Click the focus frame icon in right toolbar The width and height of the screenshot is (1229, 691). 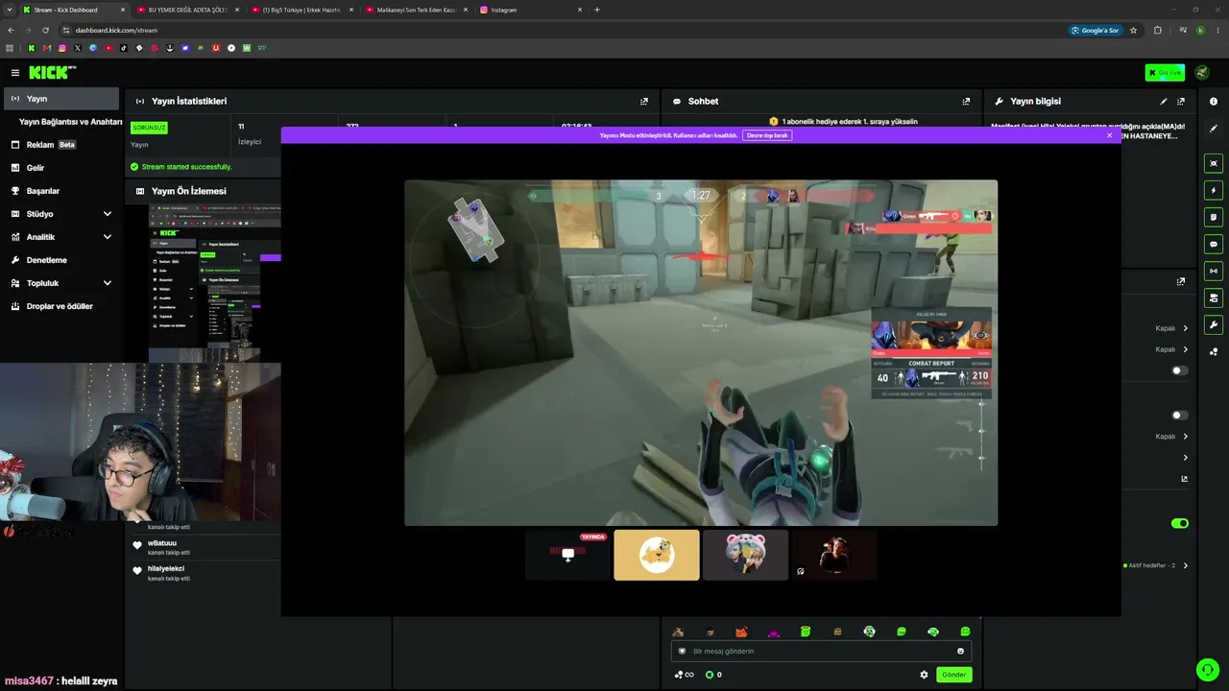tap(1214, 163)
